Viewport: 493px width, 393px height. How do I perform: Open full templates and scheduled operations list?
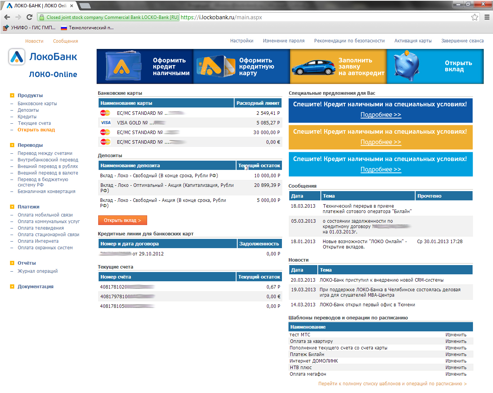392,384
